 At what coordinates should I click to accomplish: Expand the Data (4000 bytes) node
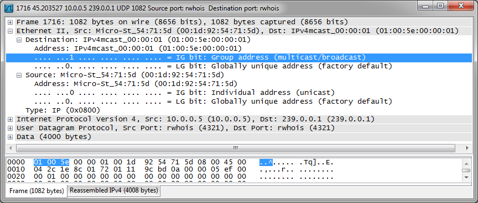pyautogui.click(x=11, y=137)
